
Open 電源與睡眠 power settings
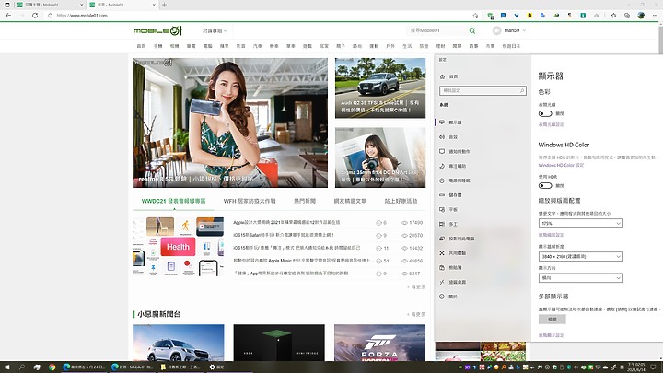(x=459, y=180)
